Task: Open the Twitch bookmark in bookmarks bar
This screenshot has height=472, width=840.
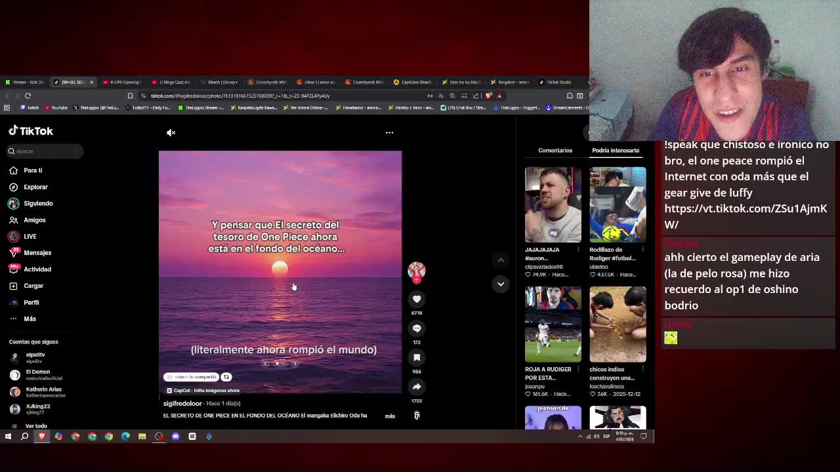Action: (30, 108)
